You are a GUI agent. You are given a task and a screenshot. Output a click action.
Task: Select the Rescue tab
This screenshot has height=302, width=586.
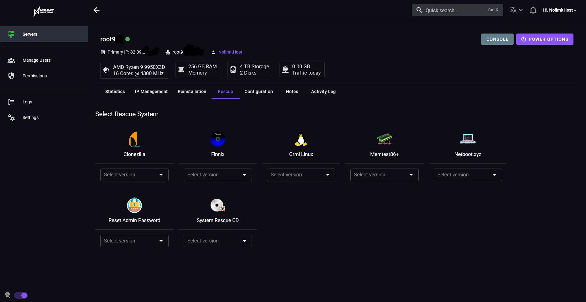click(x=225, y=91)
